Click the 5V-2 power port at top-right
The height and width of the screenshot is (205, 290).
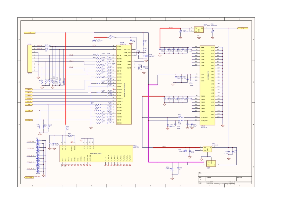[x=242, y=28]
